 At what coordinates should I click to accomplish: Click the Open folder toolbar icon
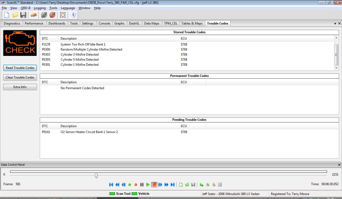coord(15,15)
